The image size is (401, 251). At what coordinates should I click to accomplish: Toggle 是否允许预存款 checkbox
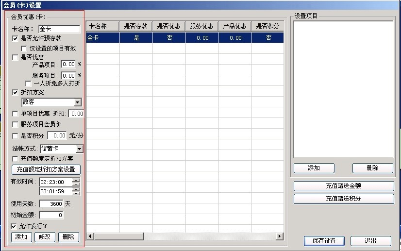pos(15,38)
